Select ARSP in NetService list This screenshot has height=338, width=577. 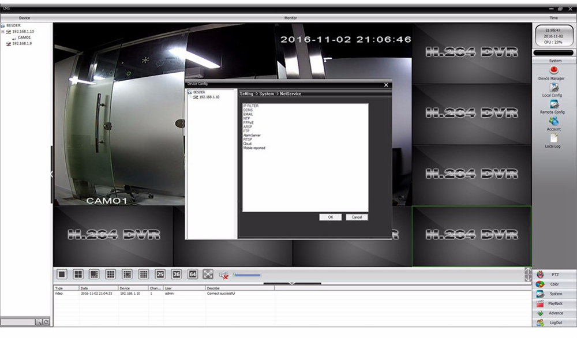[x=248, y=127]
